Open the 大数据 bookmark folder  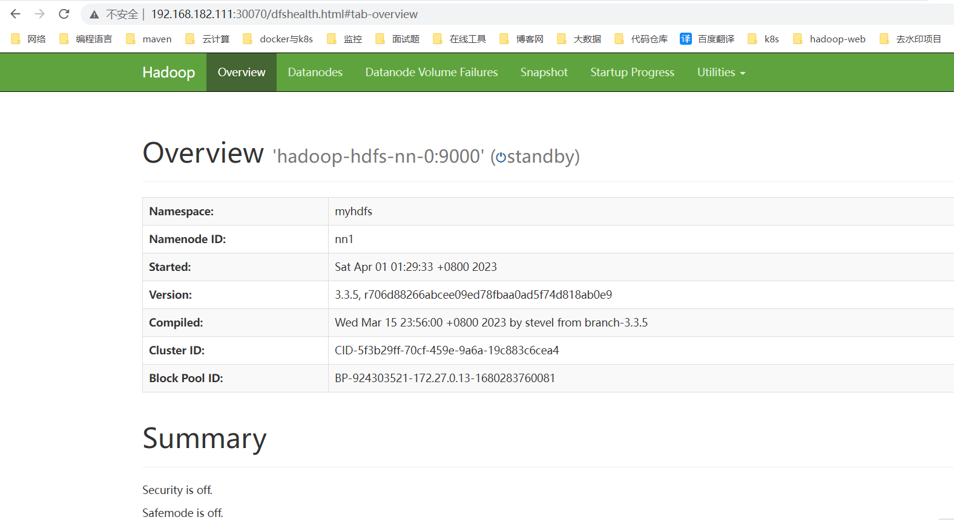[x=579, y=39]
